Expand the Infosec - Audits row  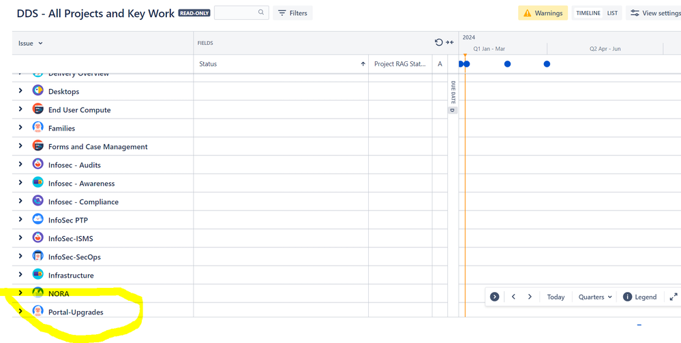20,164
